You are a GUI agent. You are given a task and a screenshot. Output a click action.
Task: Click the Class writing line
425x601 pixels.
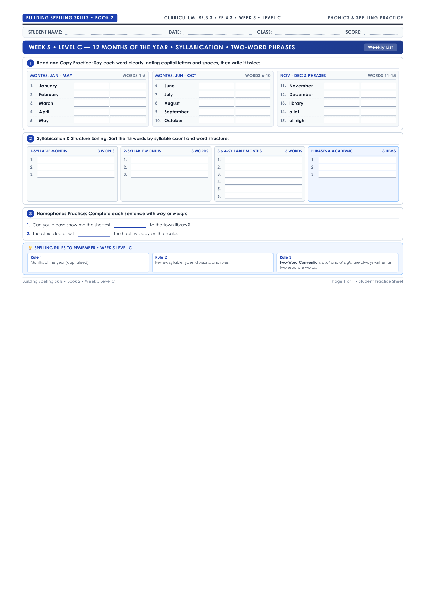click(307, 33)
